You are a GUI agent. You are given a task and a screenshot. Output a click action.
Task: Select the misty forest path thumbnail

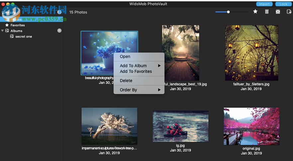coord(181,53)
